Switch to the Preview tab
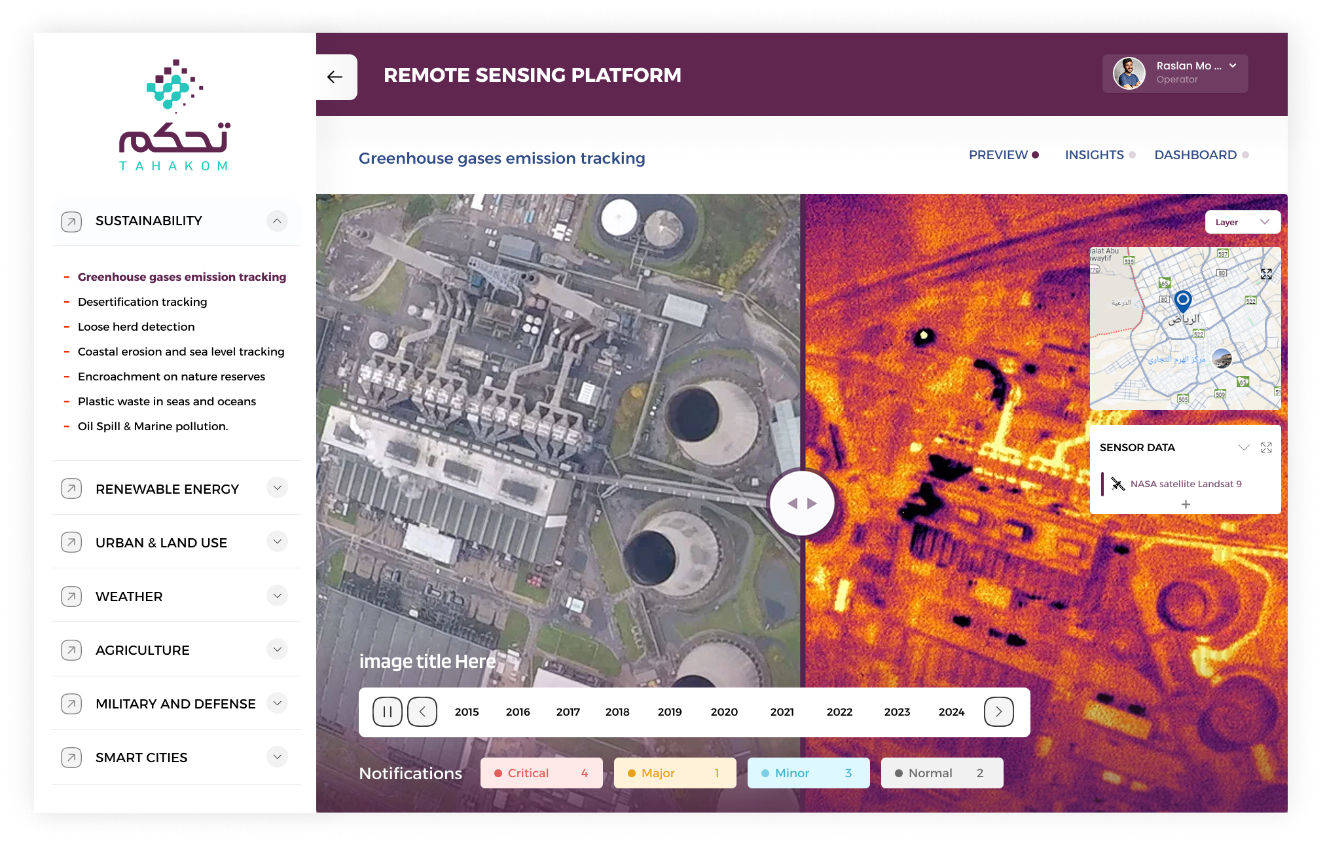This screenshot has width=1327, height=844. point(1004,155)
